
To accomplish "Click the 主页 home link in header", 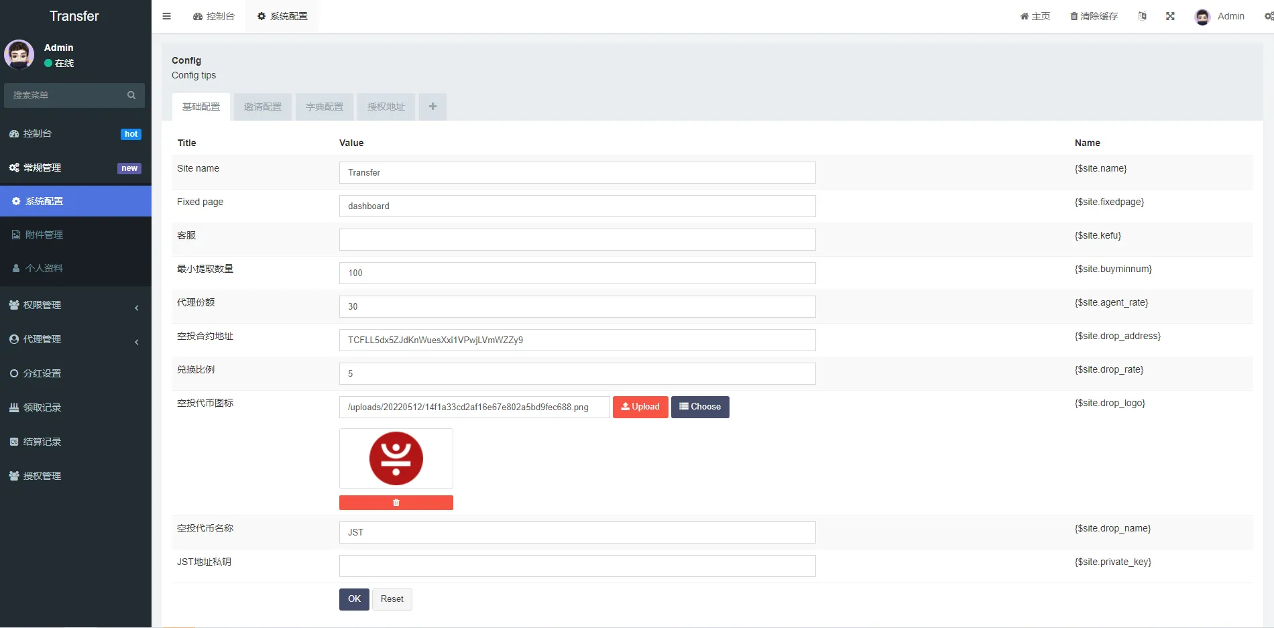I will [x=1035, y=16].
